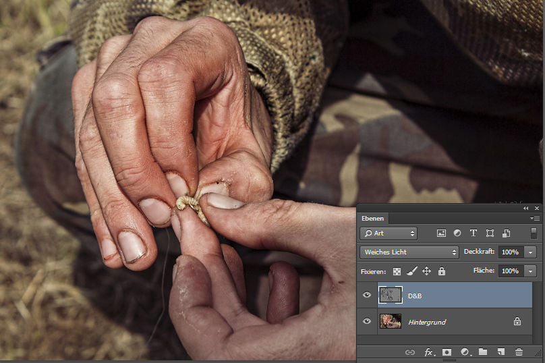Select the D&B layer name
This screenshot has height=363, width=545.
point(415,296)
